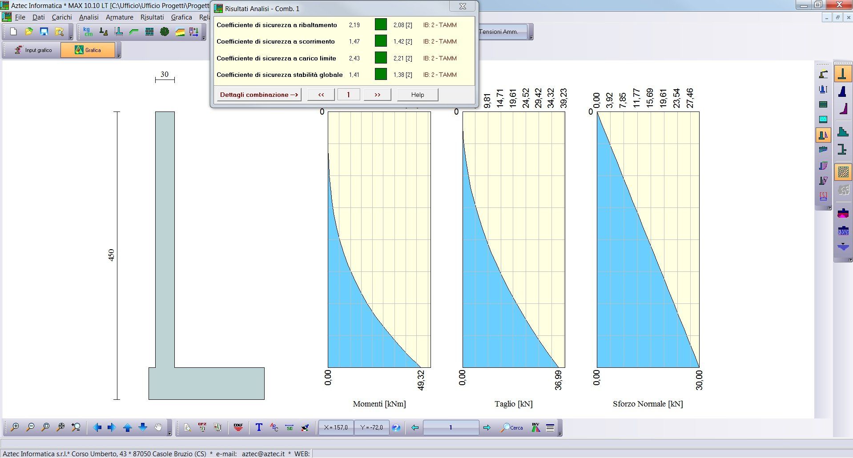Viewport: 853px width, 458px height.
Task: Toggle the Grafica view button
Action: point(88,50)
